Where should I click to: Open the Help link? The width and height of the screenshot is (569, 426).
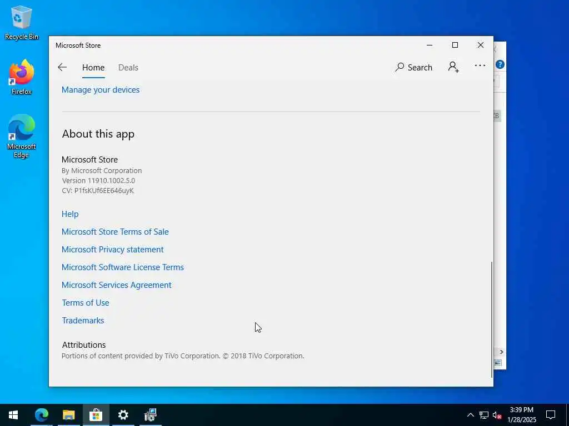tap(70, 214)
